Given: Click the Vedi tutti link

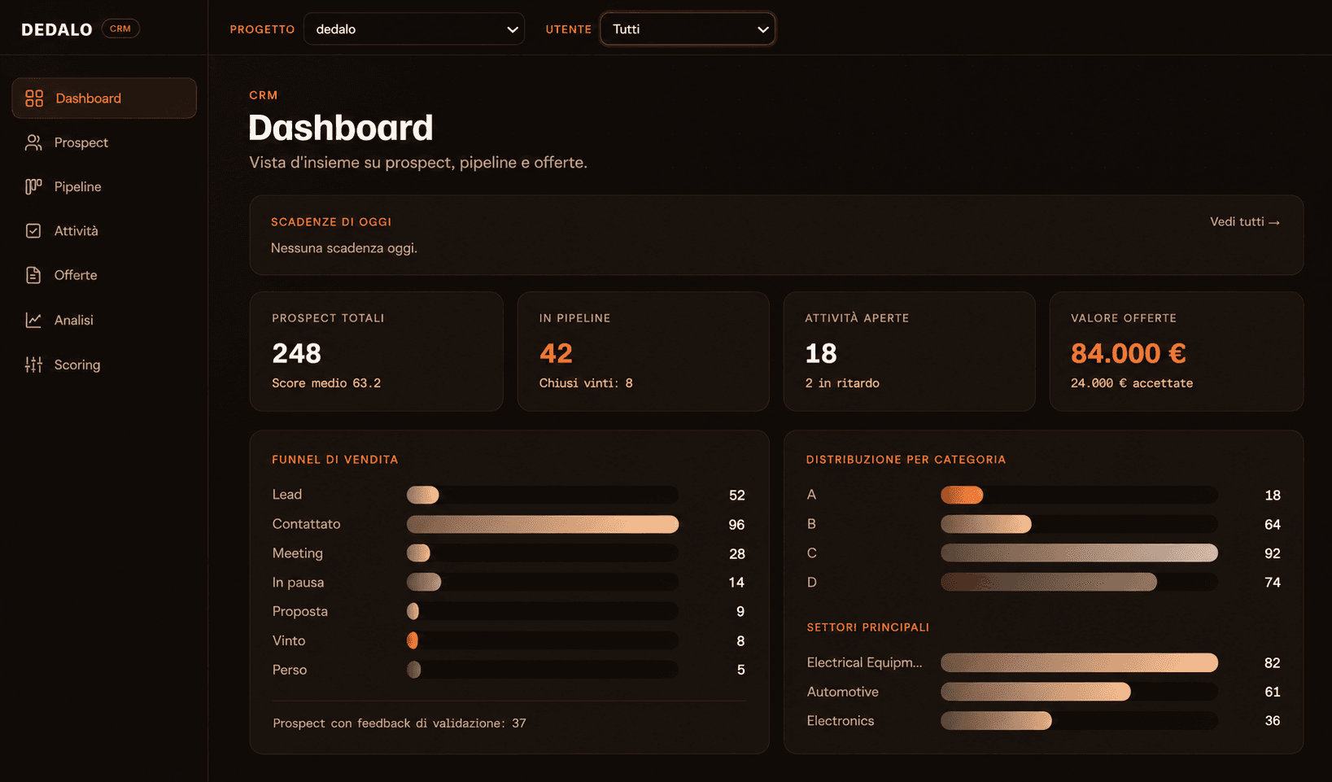Looking at the screenshot, I should (x=1244, y=221).
